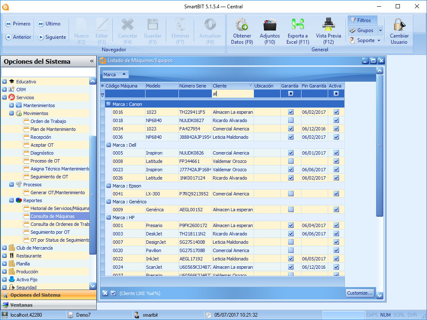Click the localhost server status icon
Viewport: 427px width, 320px height.
click(5, 315)
